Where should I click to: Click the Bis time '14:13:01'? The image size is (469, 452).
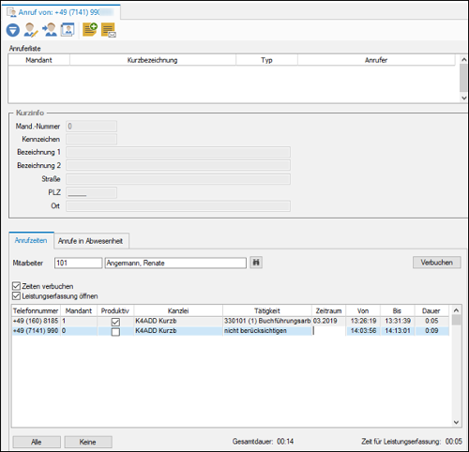point(397,331)
